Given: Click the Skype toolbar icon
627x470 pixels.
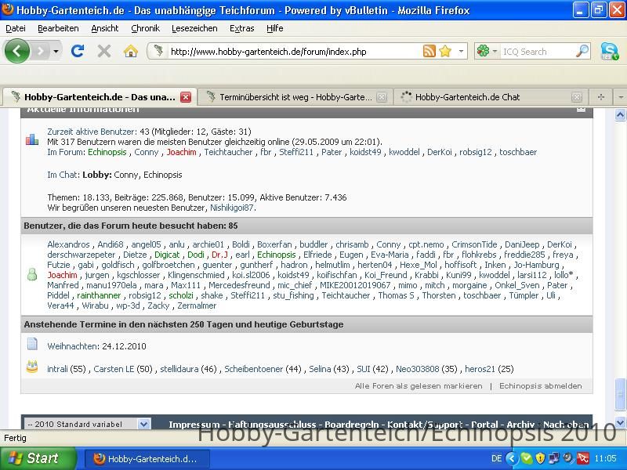Looking at the screenshot, I should point(610,51).
